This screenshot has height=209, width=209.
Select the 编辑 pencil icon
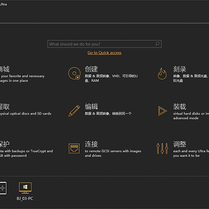pyautogui.click(x=74, y=111)
